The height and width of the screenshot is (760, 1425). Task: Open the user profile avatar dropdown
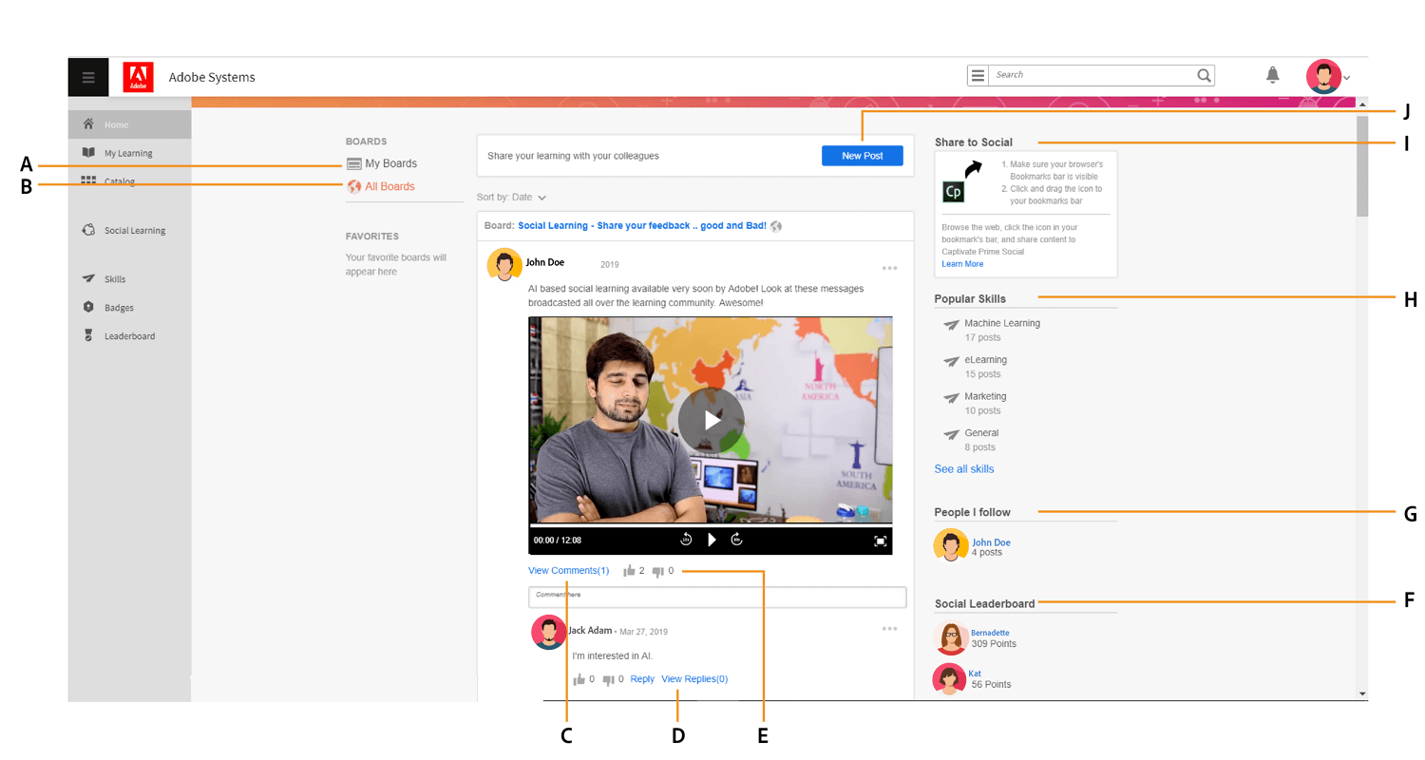[x=1327, y=77]
